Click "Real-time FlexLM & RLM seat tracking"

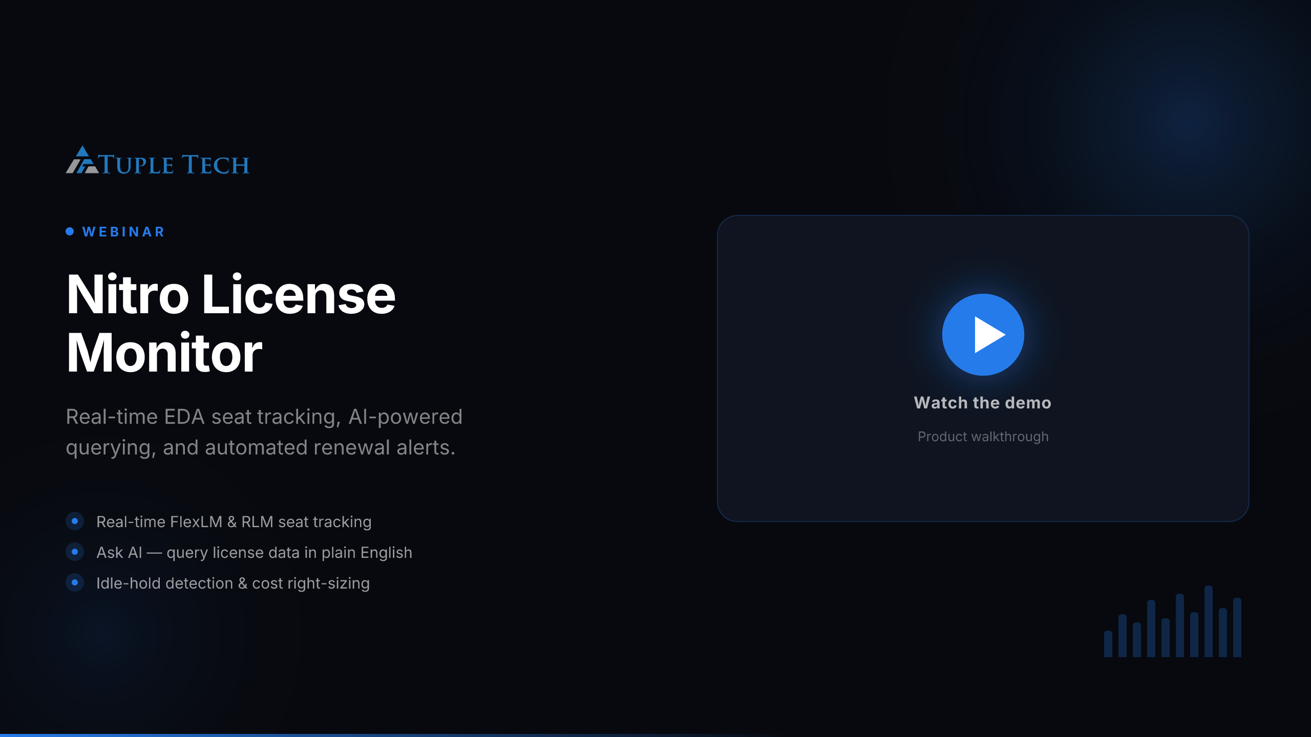[x=234, y=522]
